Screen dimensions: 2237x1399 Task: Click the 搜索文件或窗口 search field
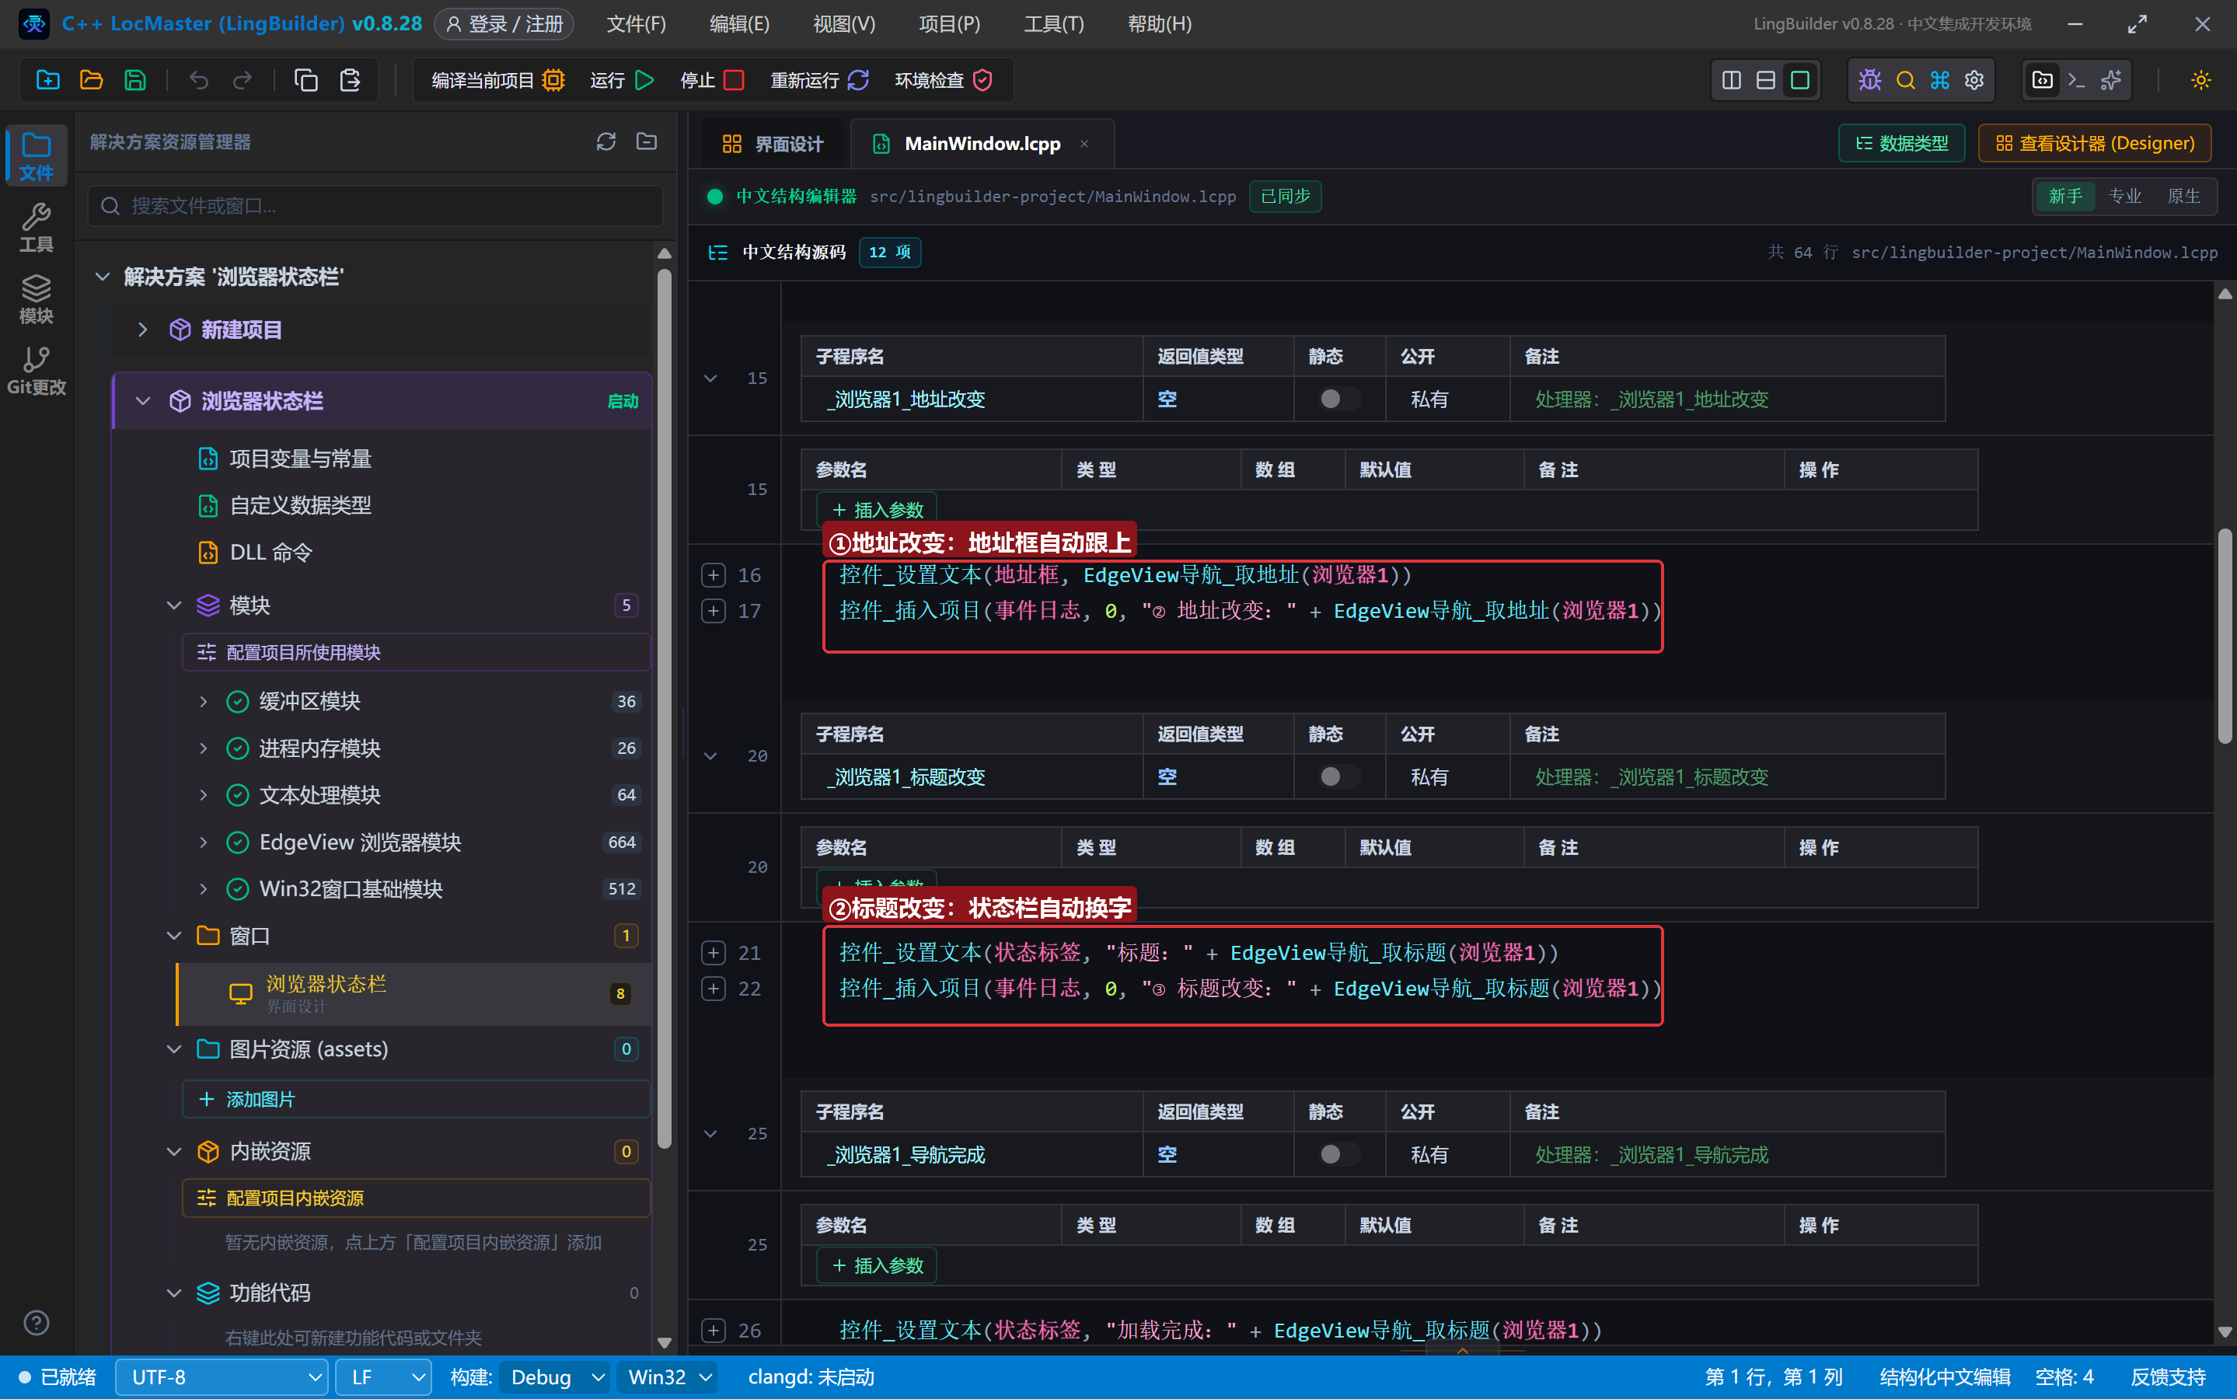coord(375,205)
